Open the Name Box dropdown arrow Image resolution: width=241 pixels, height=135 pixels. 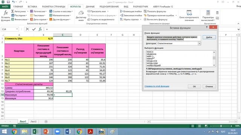click(17, 29)
